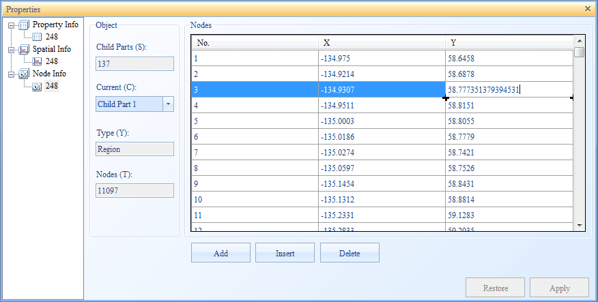Click the Add node button
The height and width of the screenshot is (302, 598).
coord(220,253)
